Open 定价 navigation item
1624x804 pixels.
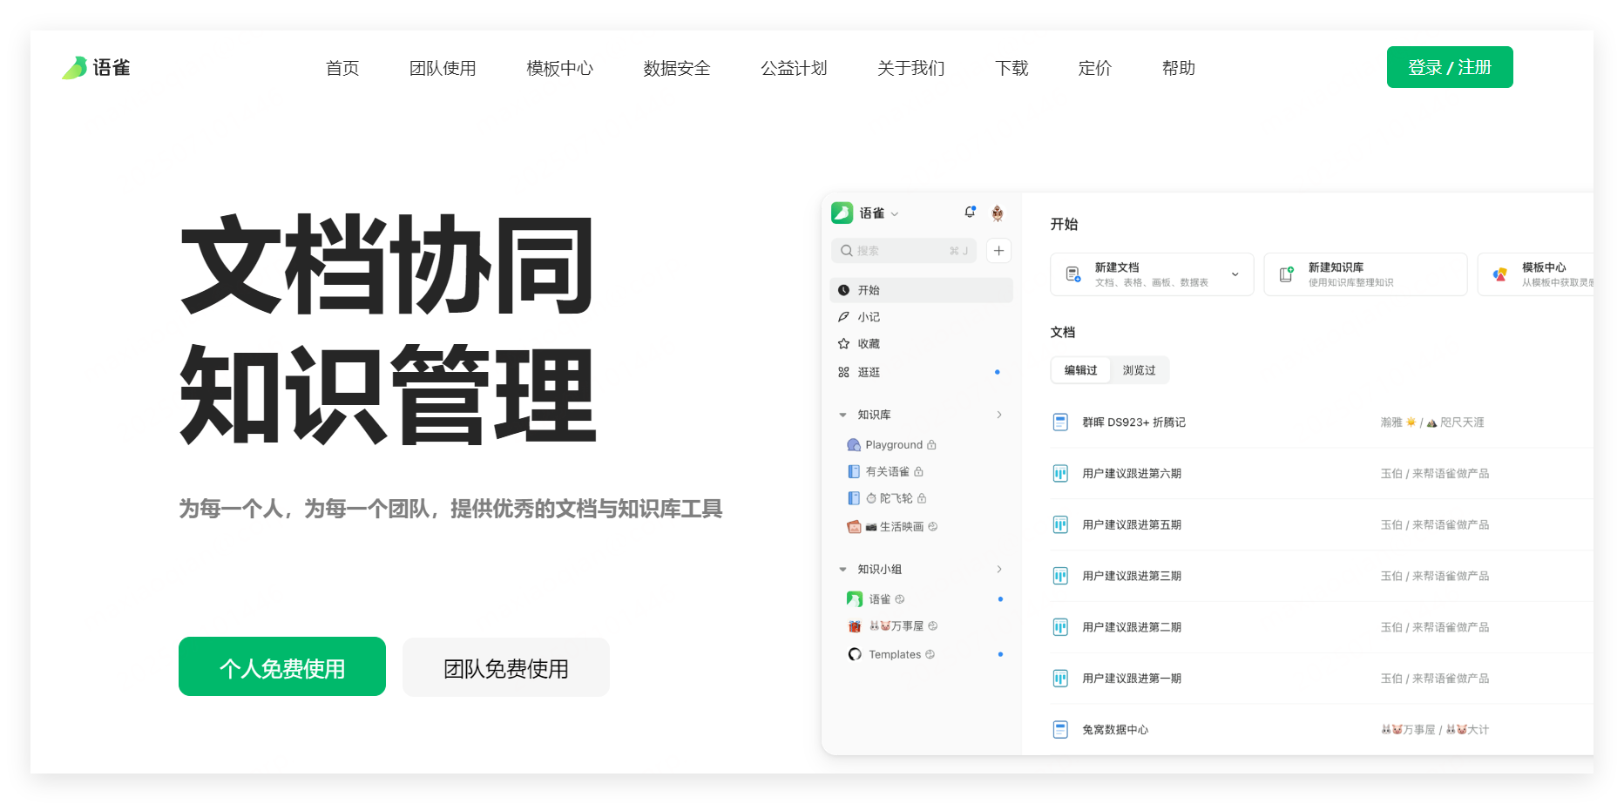click(x=1095, y=68)
